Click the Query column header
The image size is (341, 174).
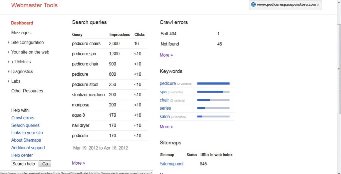tap(77, 35)
